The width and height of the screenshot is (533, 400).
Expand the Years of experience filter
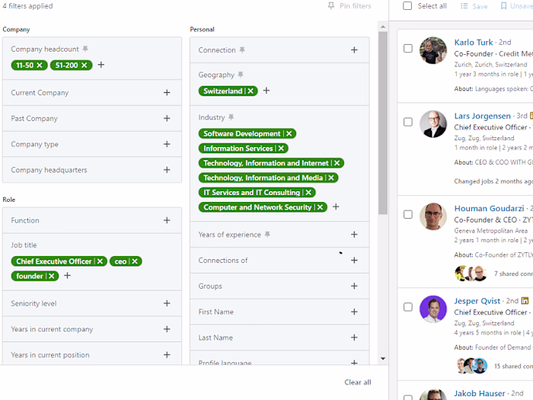pyautogui.click(x=279, y=235)
